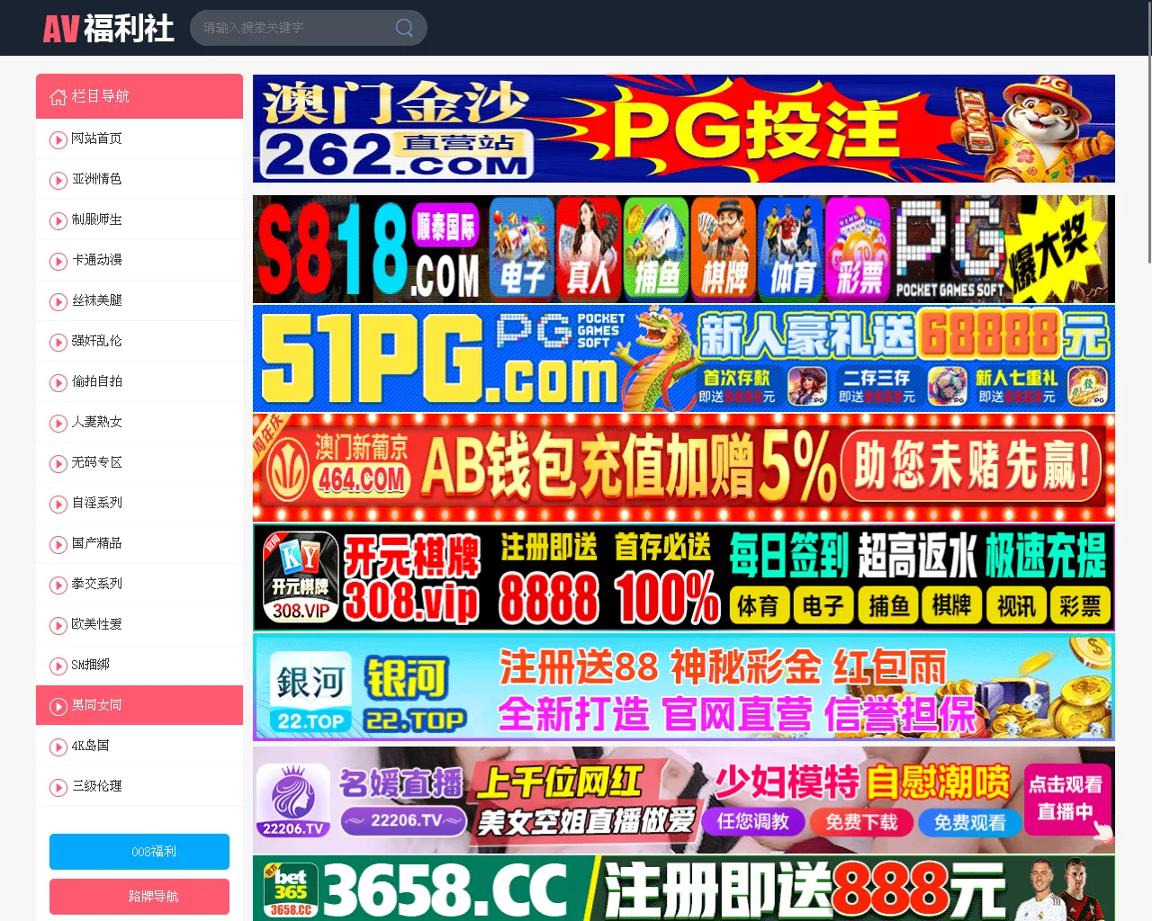Click the search magnifier icon in header
The height and width of the screenshot is (921, 1152).
[404, 28]
